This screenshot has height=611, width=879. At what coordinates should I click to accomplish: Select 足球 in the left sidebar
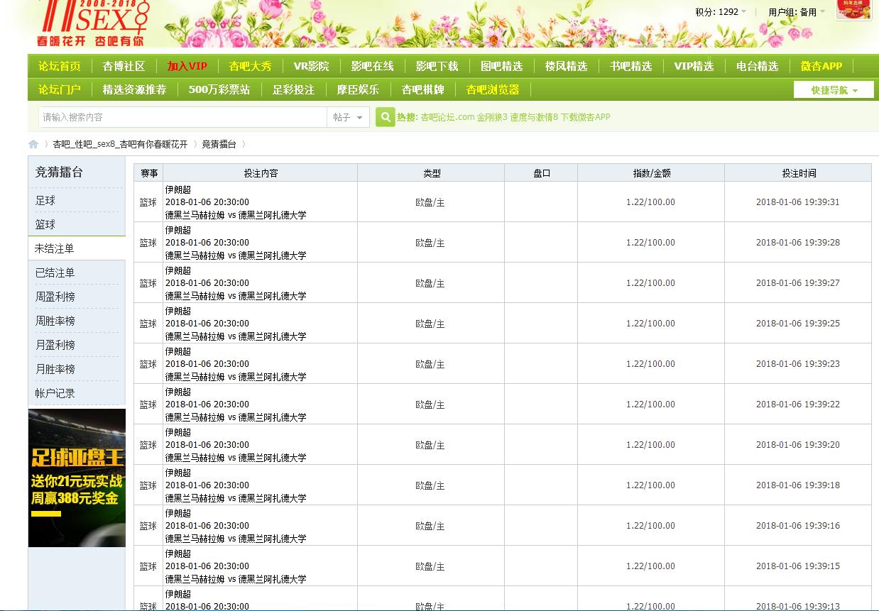tap(45, 201)
